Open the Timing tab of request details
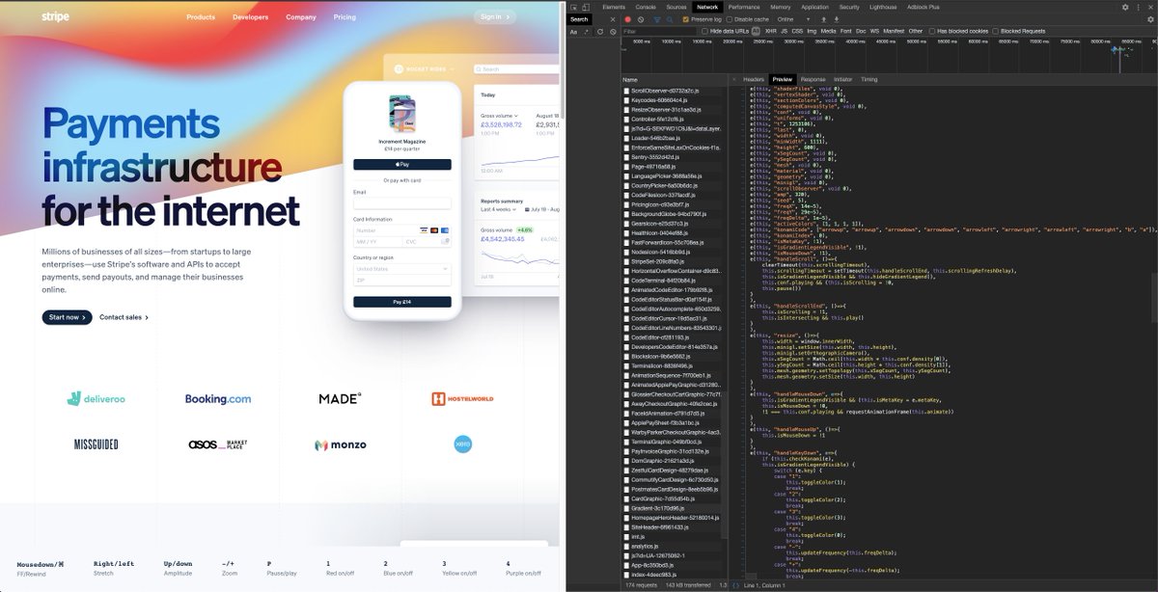This screenshot has width=1158, height=592. (869, 79)
